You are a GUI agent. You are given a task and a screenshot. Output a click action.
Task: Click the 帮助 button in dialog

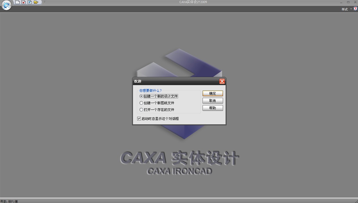(213, 108)
